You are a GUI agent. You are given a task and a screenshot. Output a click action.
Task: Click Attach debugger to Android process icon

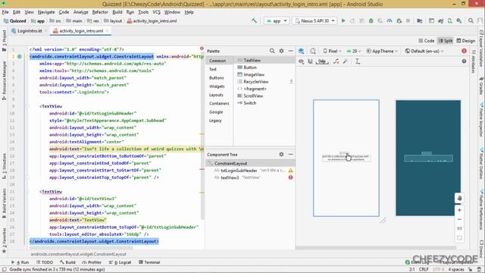tap(399, 20)
